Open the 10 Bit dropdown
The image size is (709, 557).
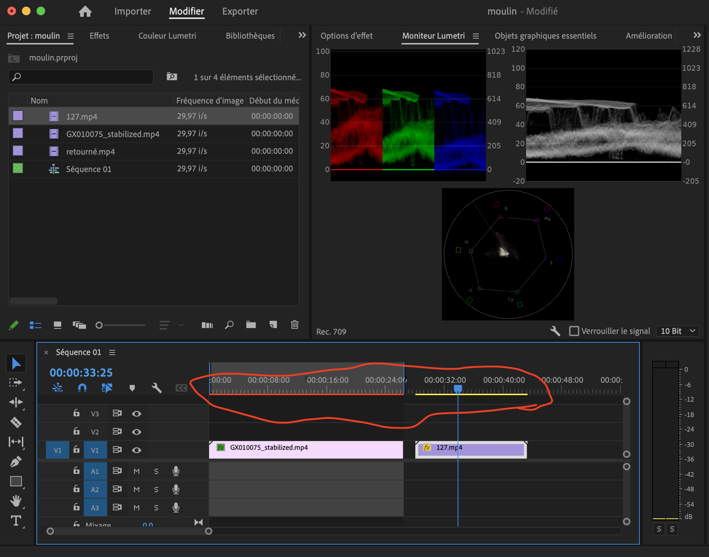click(x=678, y=331)
